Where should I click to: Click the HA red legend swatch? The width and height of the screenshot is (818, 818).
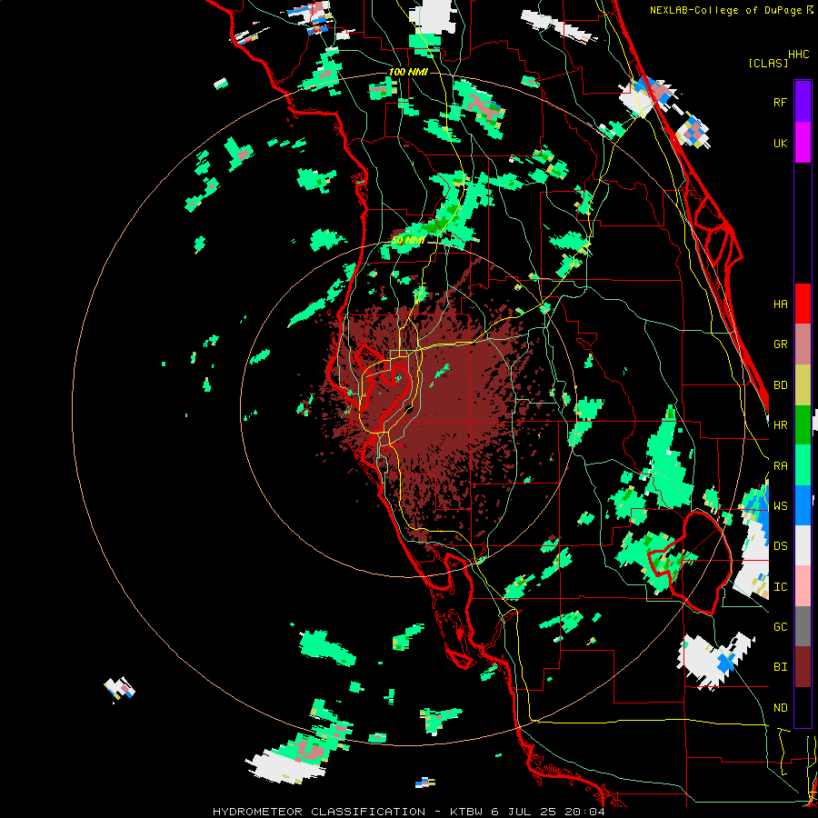click(803, 304)
